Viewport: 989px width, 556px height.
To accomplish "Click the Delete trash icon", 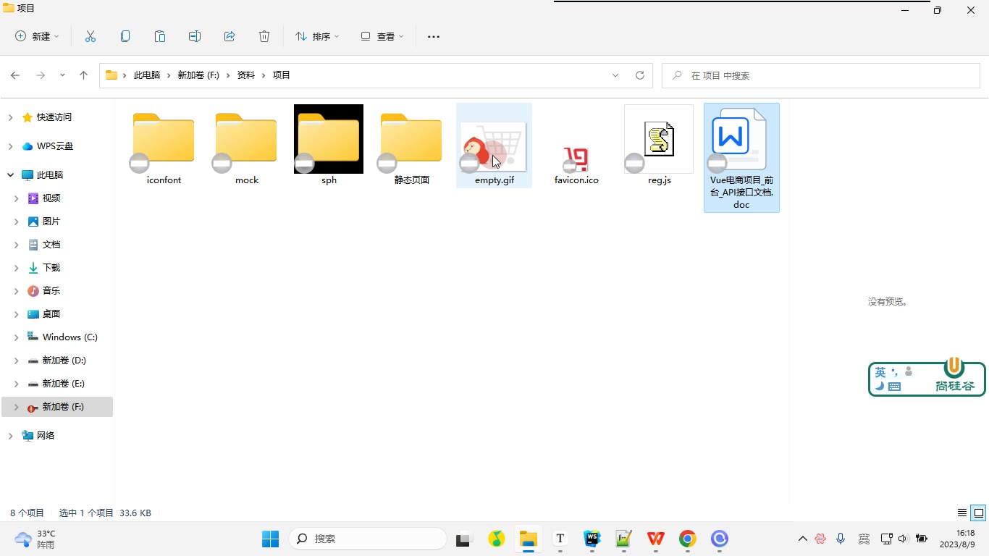I will [x=264, y=36].
